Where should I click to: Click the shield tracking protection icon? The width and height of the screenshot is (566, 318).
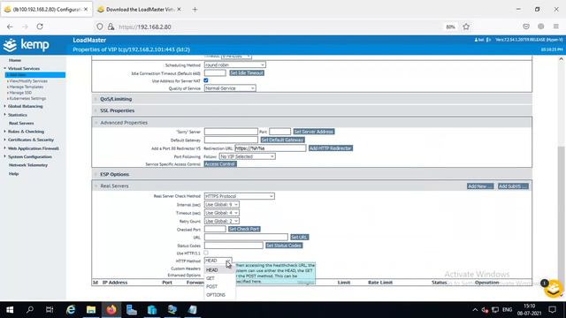100,26
